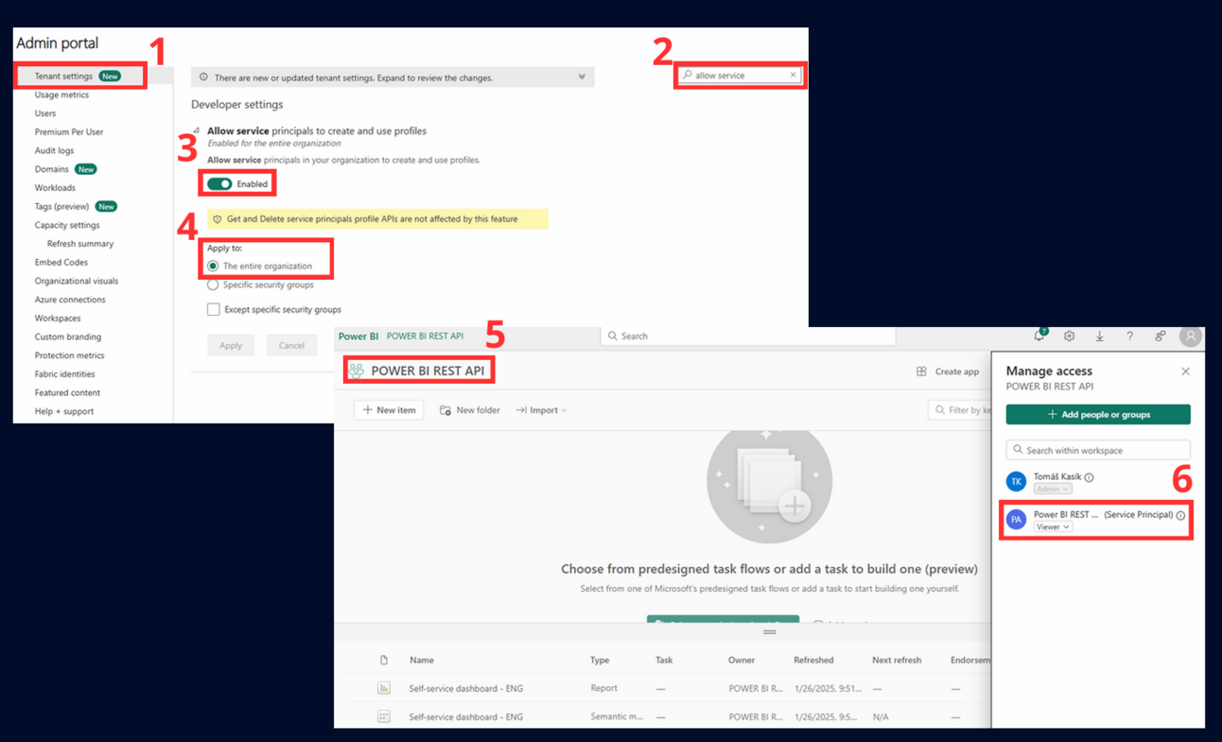The image size is (1222, 742).
Task: Click the shield icon in yellow notice
Action: point(218,219)
